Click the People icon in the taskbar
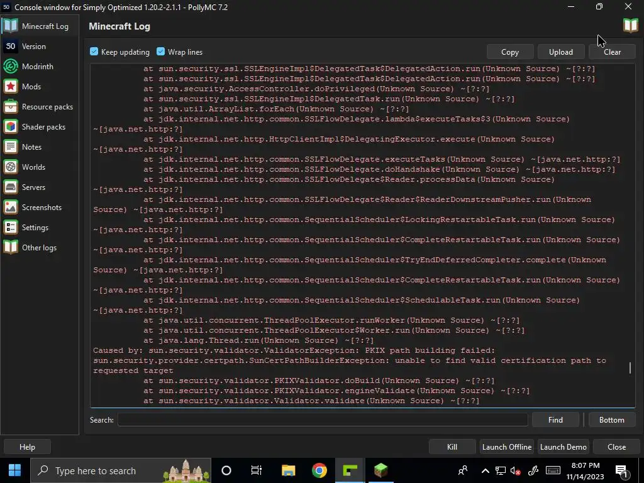The height and width of the screenshot is (483, 644). (x=463, y=470)
